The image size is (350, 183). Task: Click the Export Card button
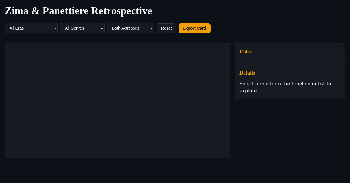point(195,28)
